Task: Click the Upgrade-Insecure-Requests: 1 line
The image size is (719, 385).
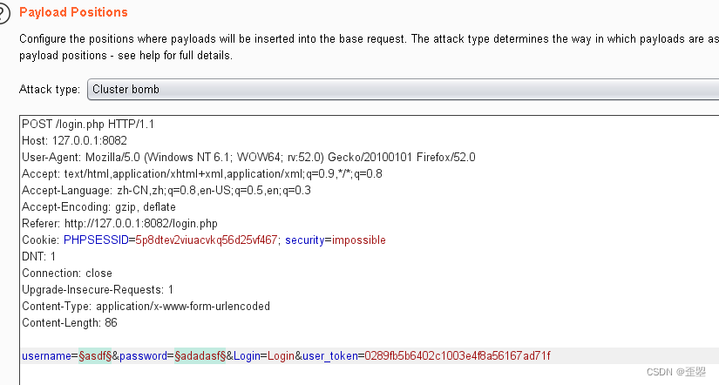Action: pos(98,289)
